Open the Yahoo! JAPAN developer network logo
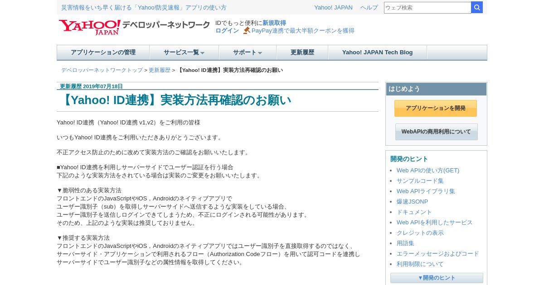 (x=134, y=27)
